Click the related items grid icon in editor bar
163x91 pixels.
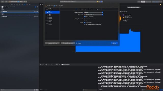(40, 5)
